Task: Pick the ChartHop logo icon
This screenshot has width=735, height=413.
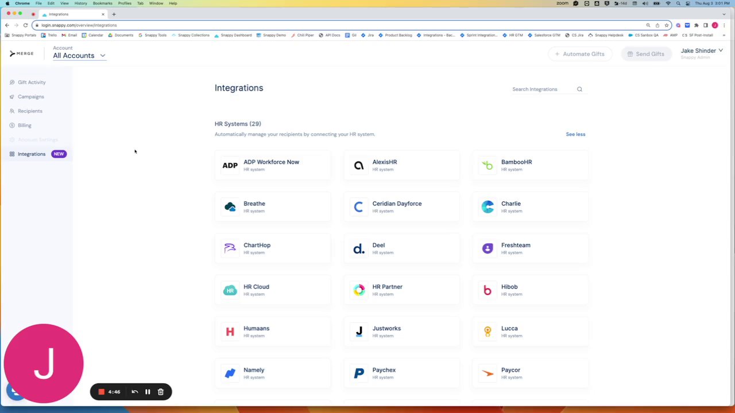Action: pos(230,248)
